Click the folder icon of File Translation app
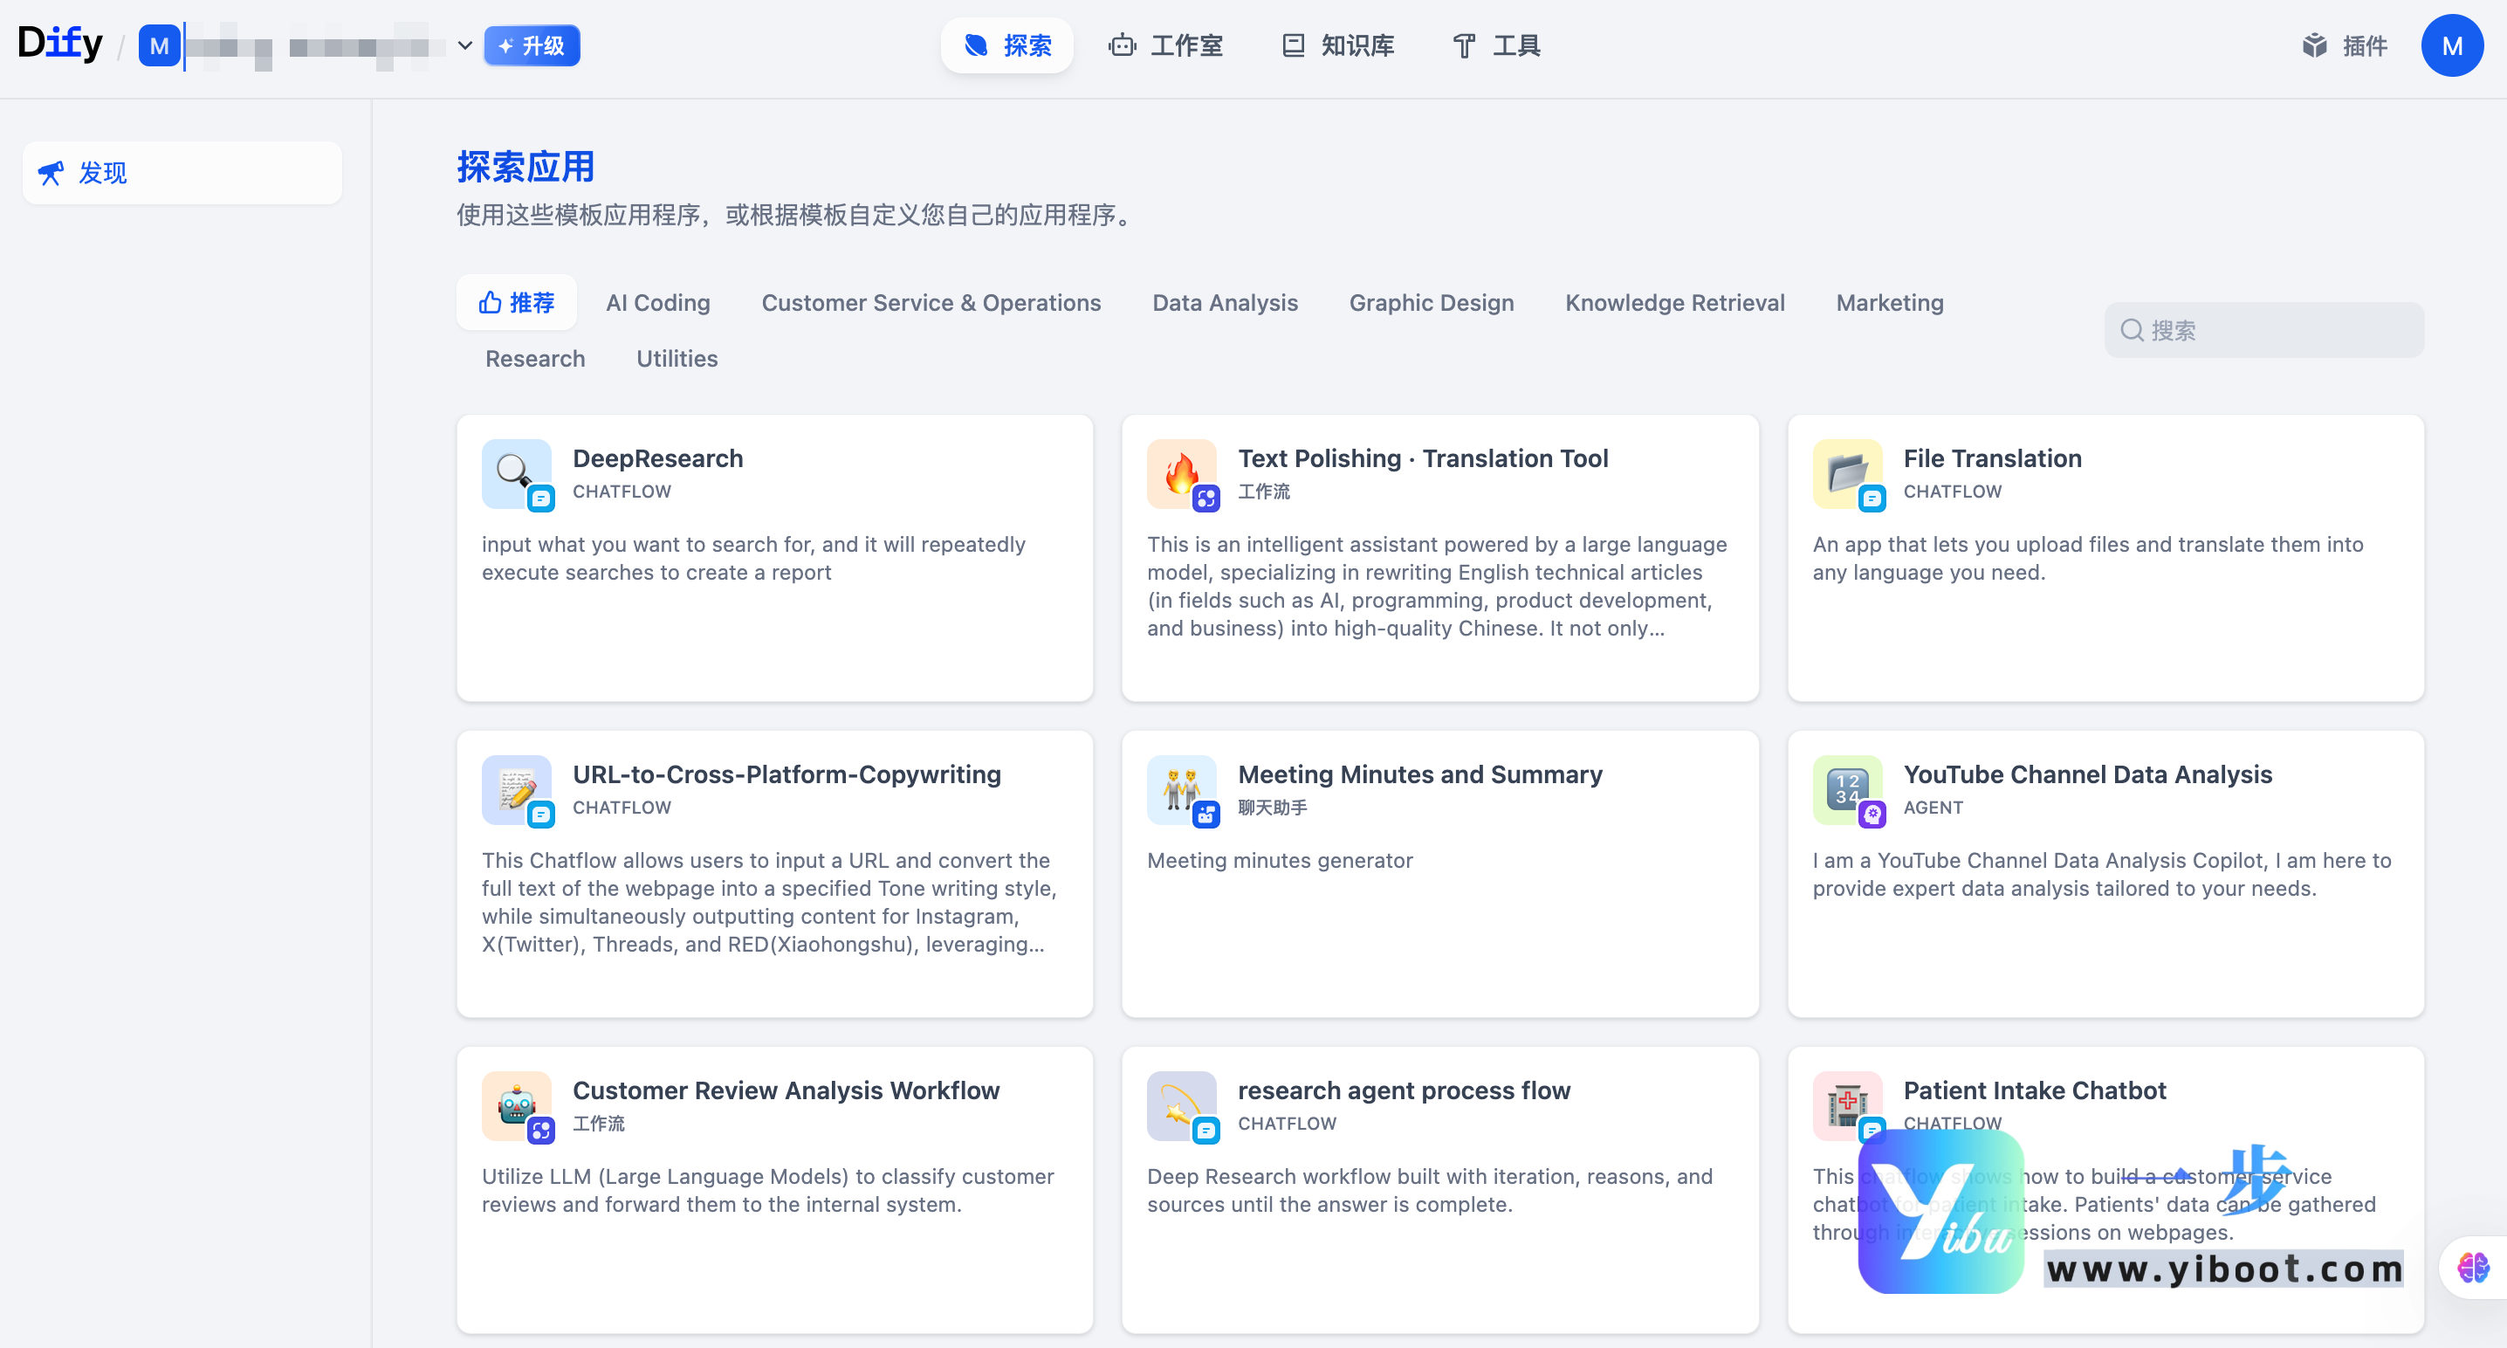Screen dimensions: 2507x1348 tap(1847, 474)
